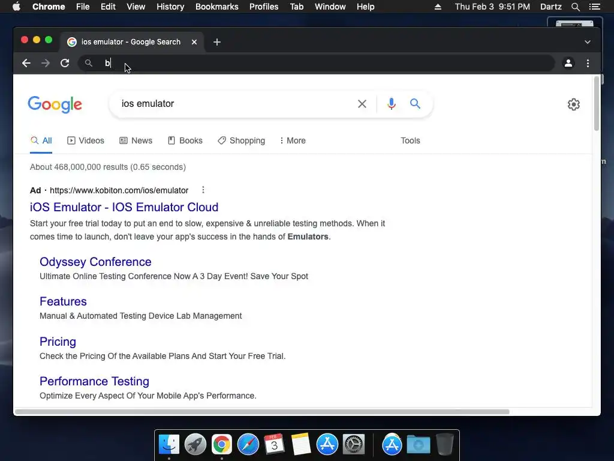Expand the tab search chevron

(588, 42)
